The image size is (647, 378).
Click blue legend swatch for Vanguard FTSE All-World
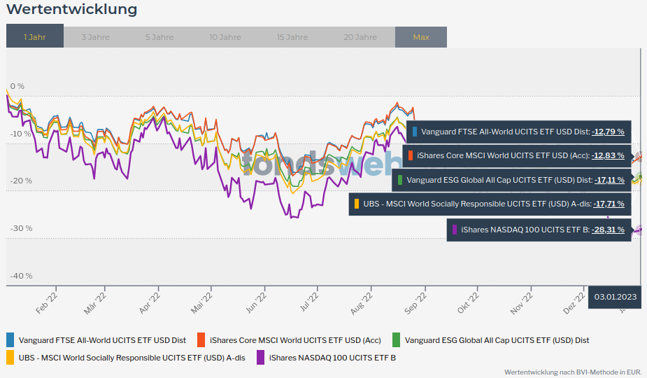point(10,340)
